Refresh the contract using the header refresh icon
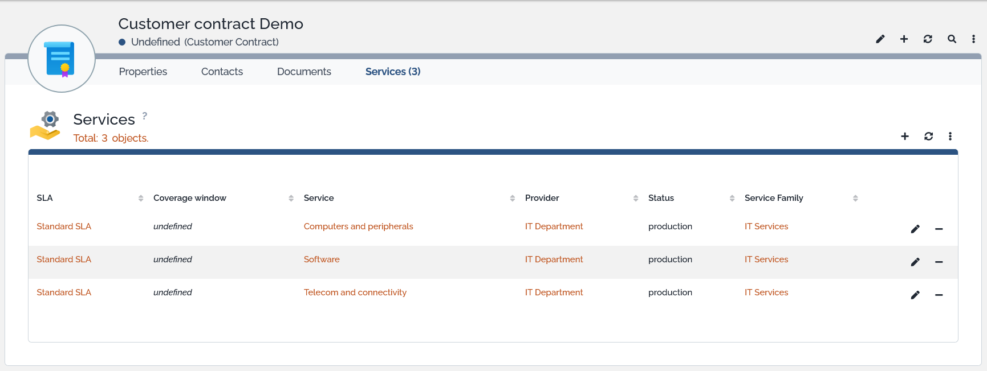This screenshot has width=987, height=371. pos(928,39)
